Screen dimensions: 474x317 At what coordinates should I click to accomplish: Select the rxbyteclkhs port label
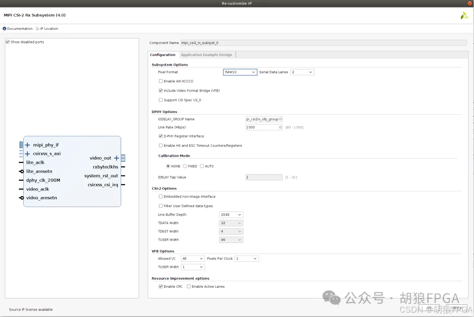[105, 167]
